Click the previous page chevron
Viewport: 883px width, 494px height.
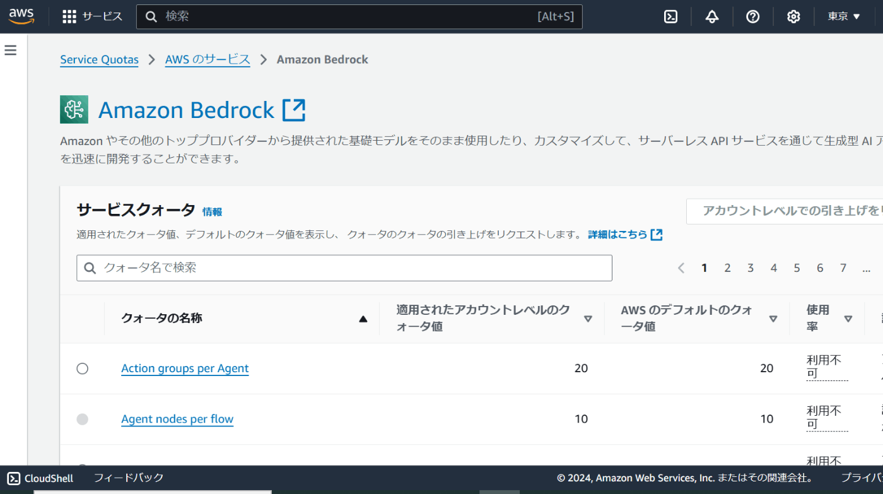[x=681, y=268]
